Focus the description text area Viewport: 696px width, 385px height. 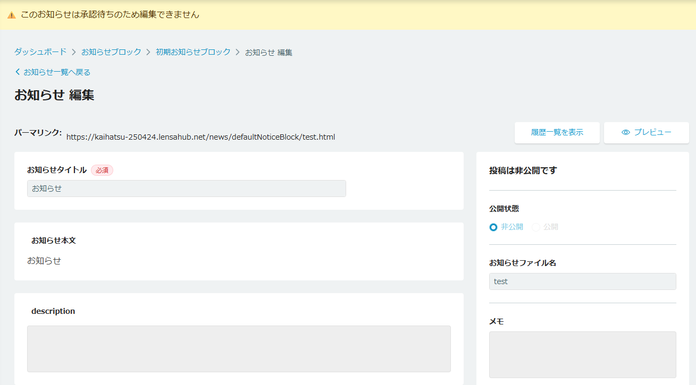(239, 348)
